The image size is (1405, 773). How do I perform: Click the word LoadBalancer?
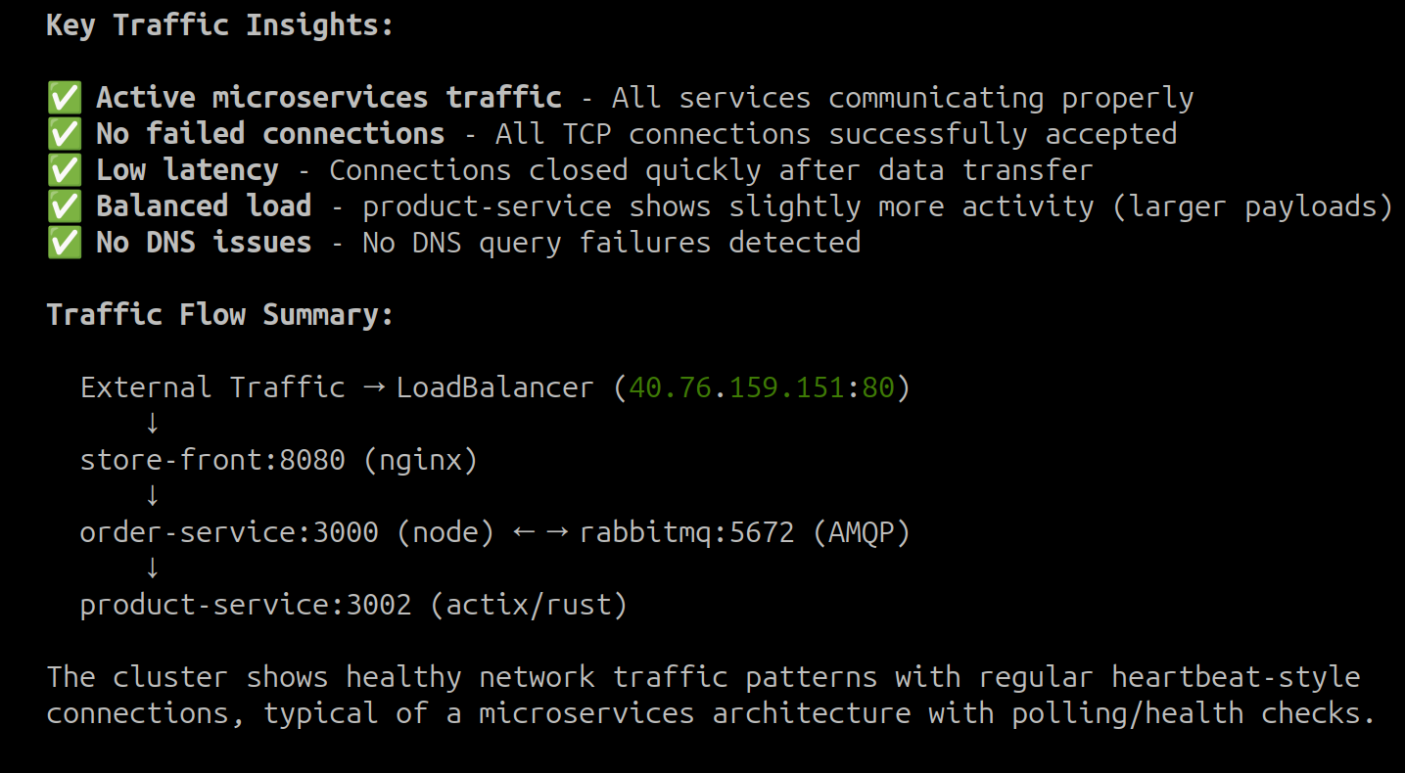click(494, 387)
